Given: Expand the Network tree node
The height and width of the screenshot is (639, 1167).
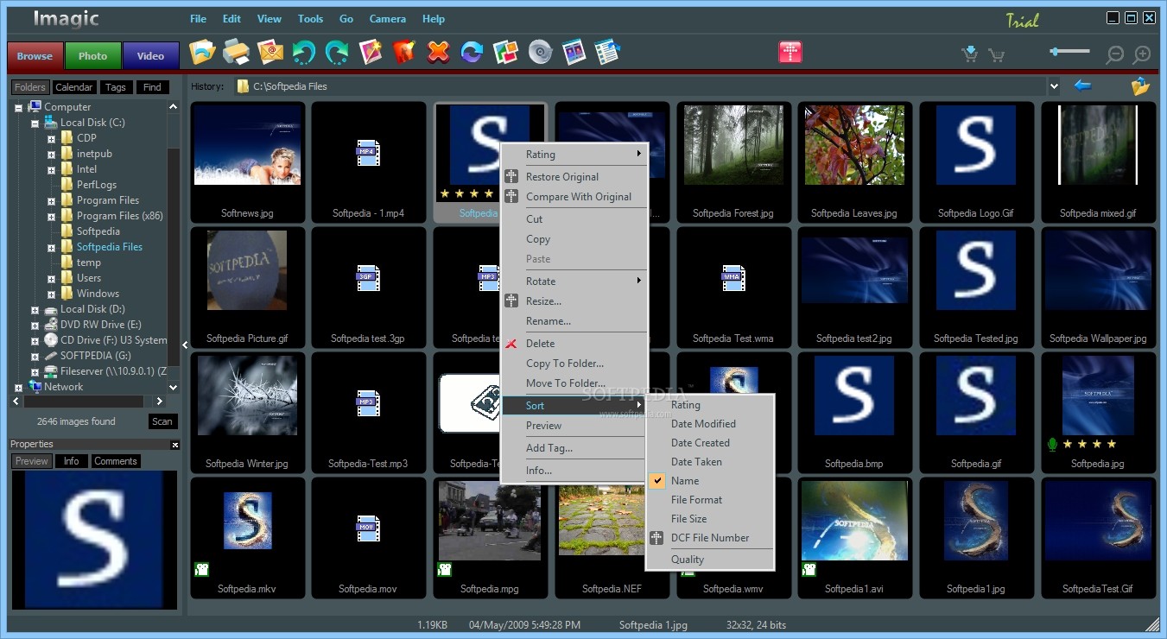Looking at the screenshot, I should point(18,387).
